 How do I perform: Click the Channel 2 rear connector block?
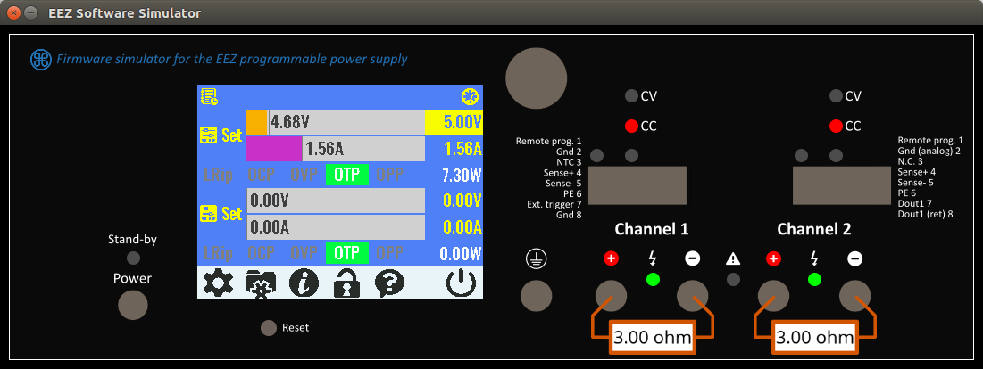pyautogui.click(x=843, y=185)
